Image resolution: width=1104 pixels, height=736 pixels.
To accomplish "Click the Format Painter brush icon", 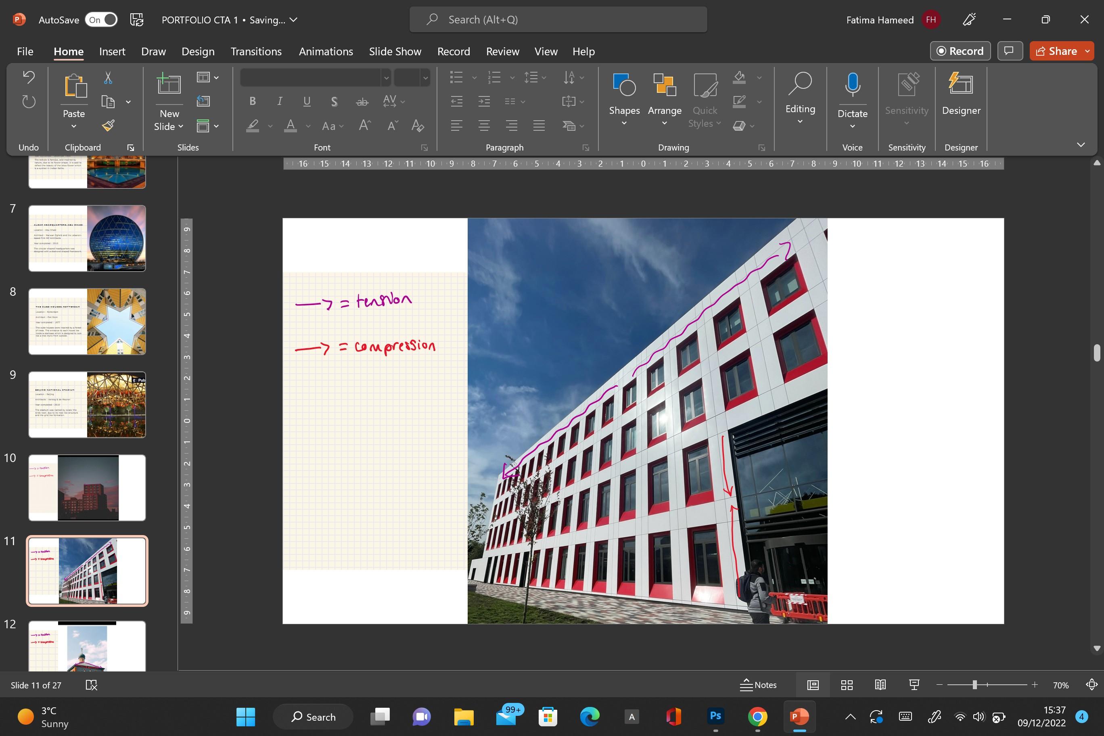I will point(108,126).
